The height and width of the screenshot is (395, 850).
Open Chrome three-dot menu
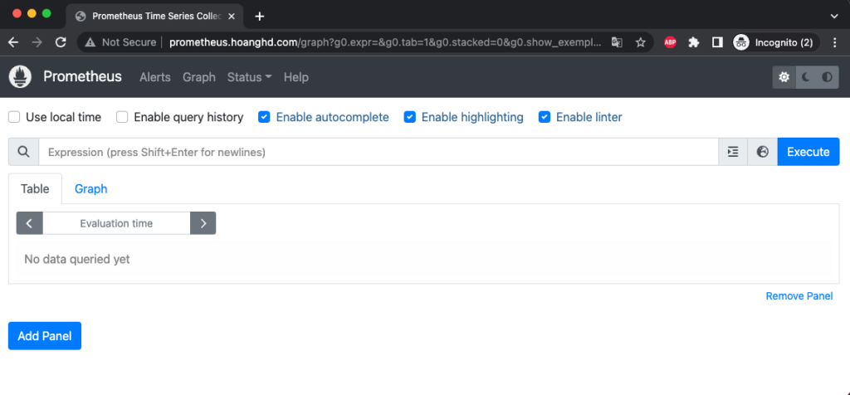tap(835, 42)
